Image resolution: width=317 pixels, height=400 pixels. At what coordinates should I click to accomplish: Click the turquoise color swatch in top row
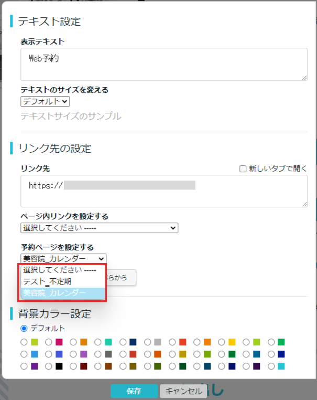98,342
